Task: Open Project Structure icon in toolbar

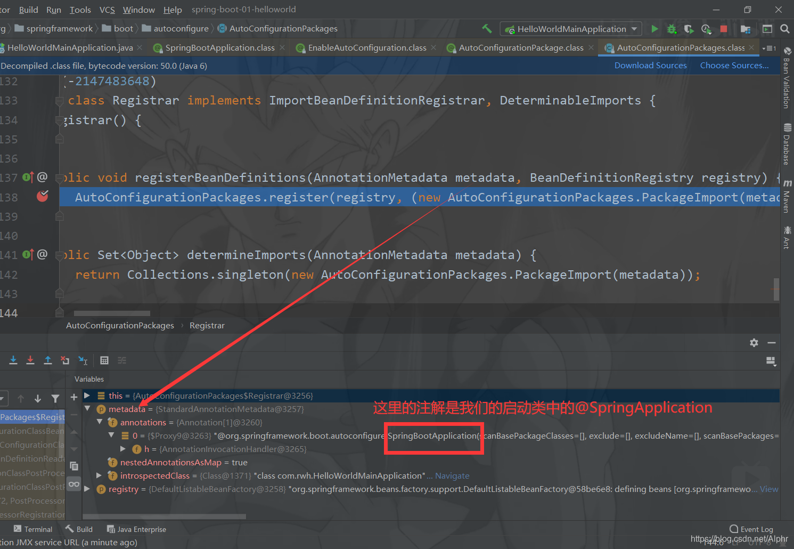Action: click(x=746, y=29)
